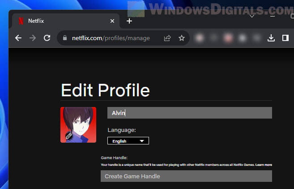Click the Netflix favicon in tab
Screen dimensions: 294x189
pyautogui.click(x=21, y=21)
